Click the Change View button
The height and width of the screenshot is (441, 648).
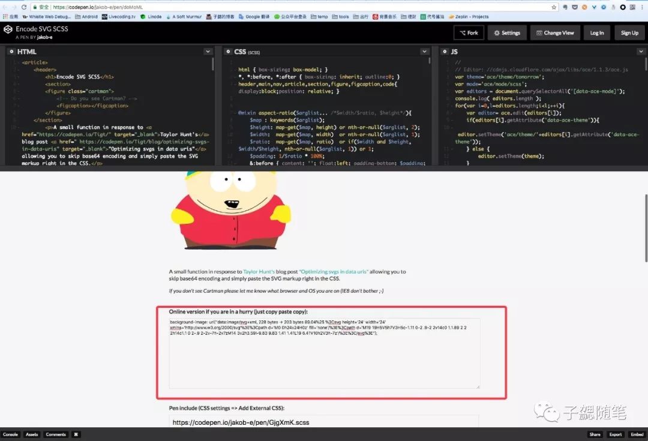point(555,32)
